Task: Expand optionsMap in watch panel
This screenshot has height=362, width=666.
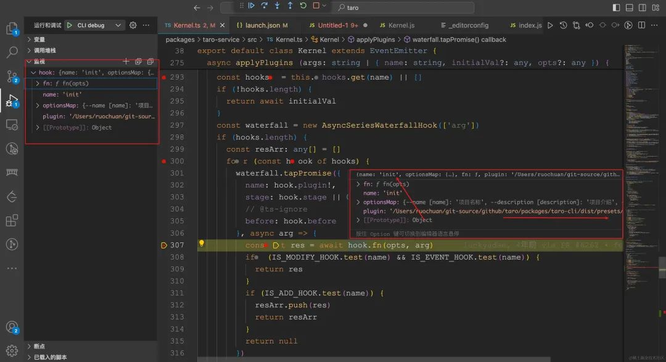Action: click(38, 106)
